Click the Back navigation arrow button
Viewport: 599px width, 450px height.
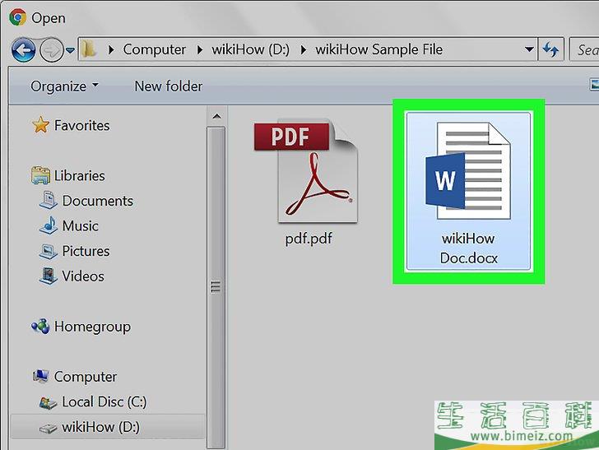[24, 50]
